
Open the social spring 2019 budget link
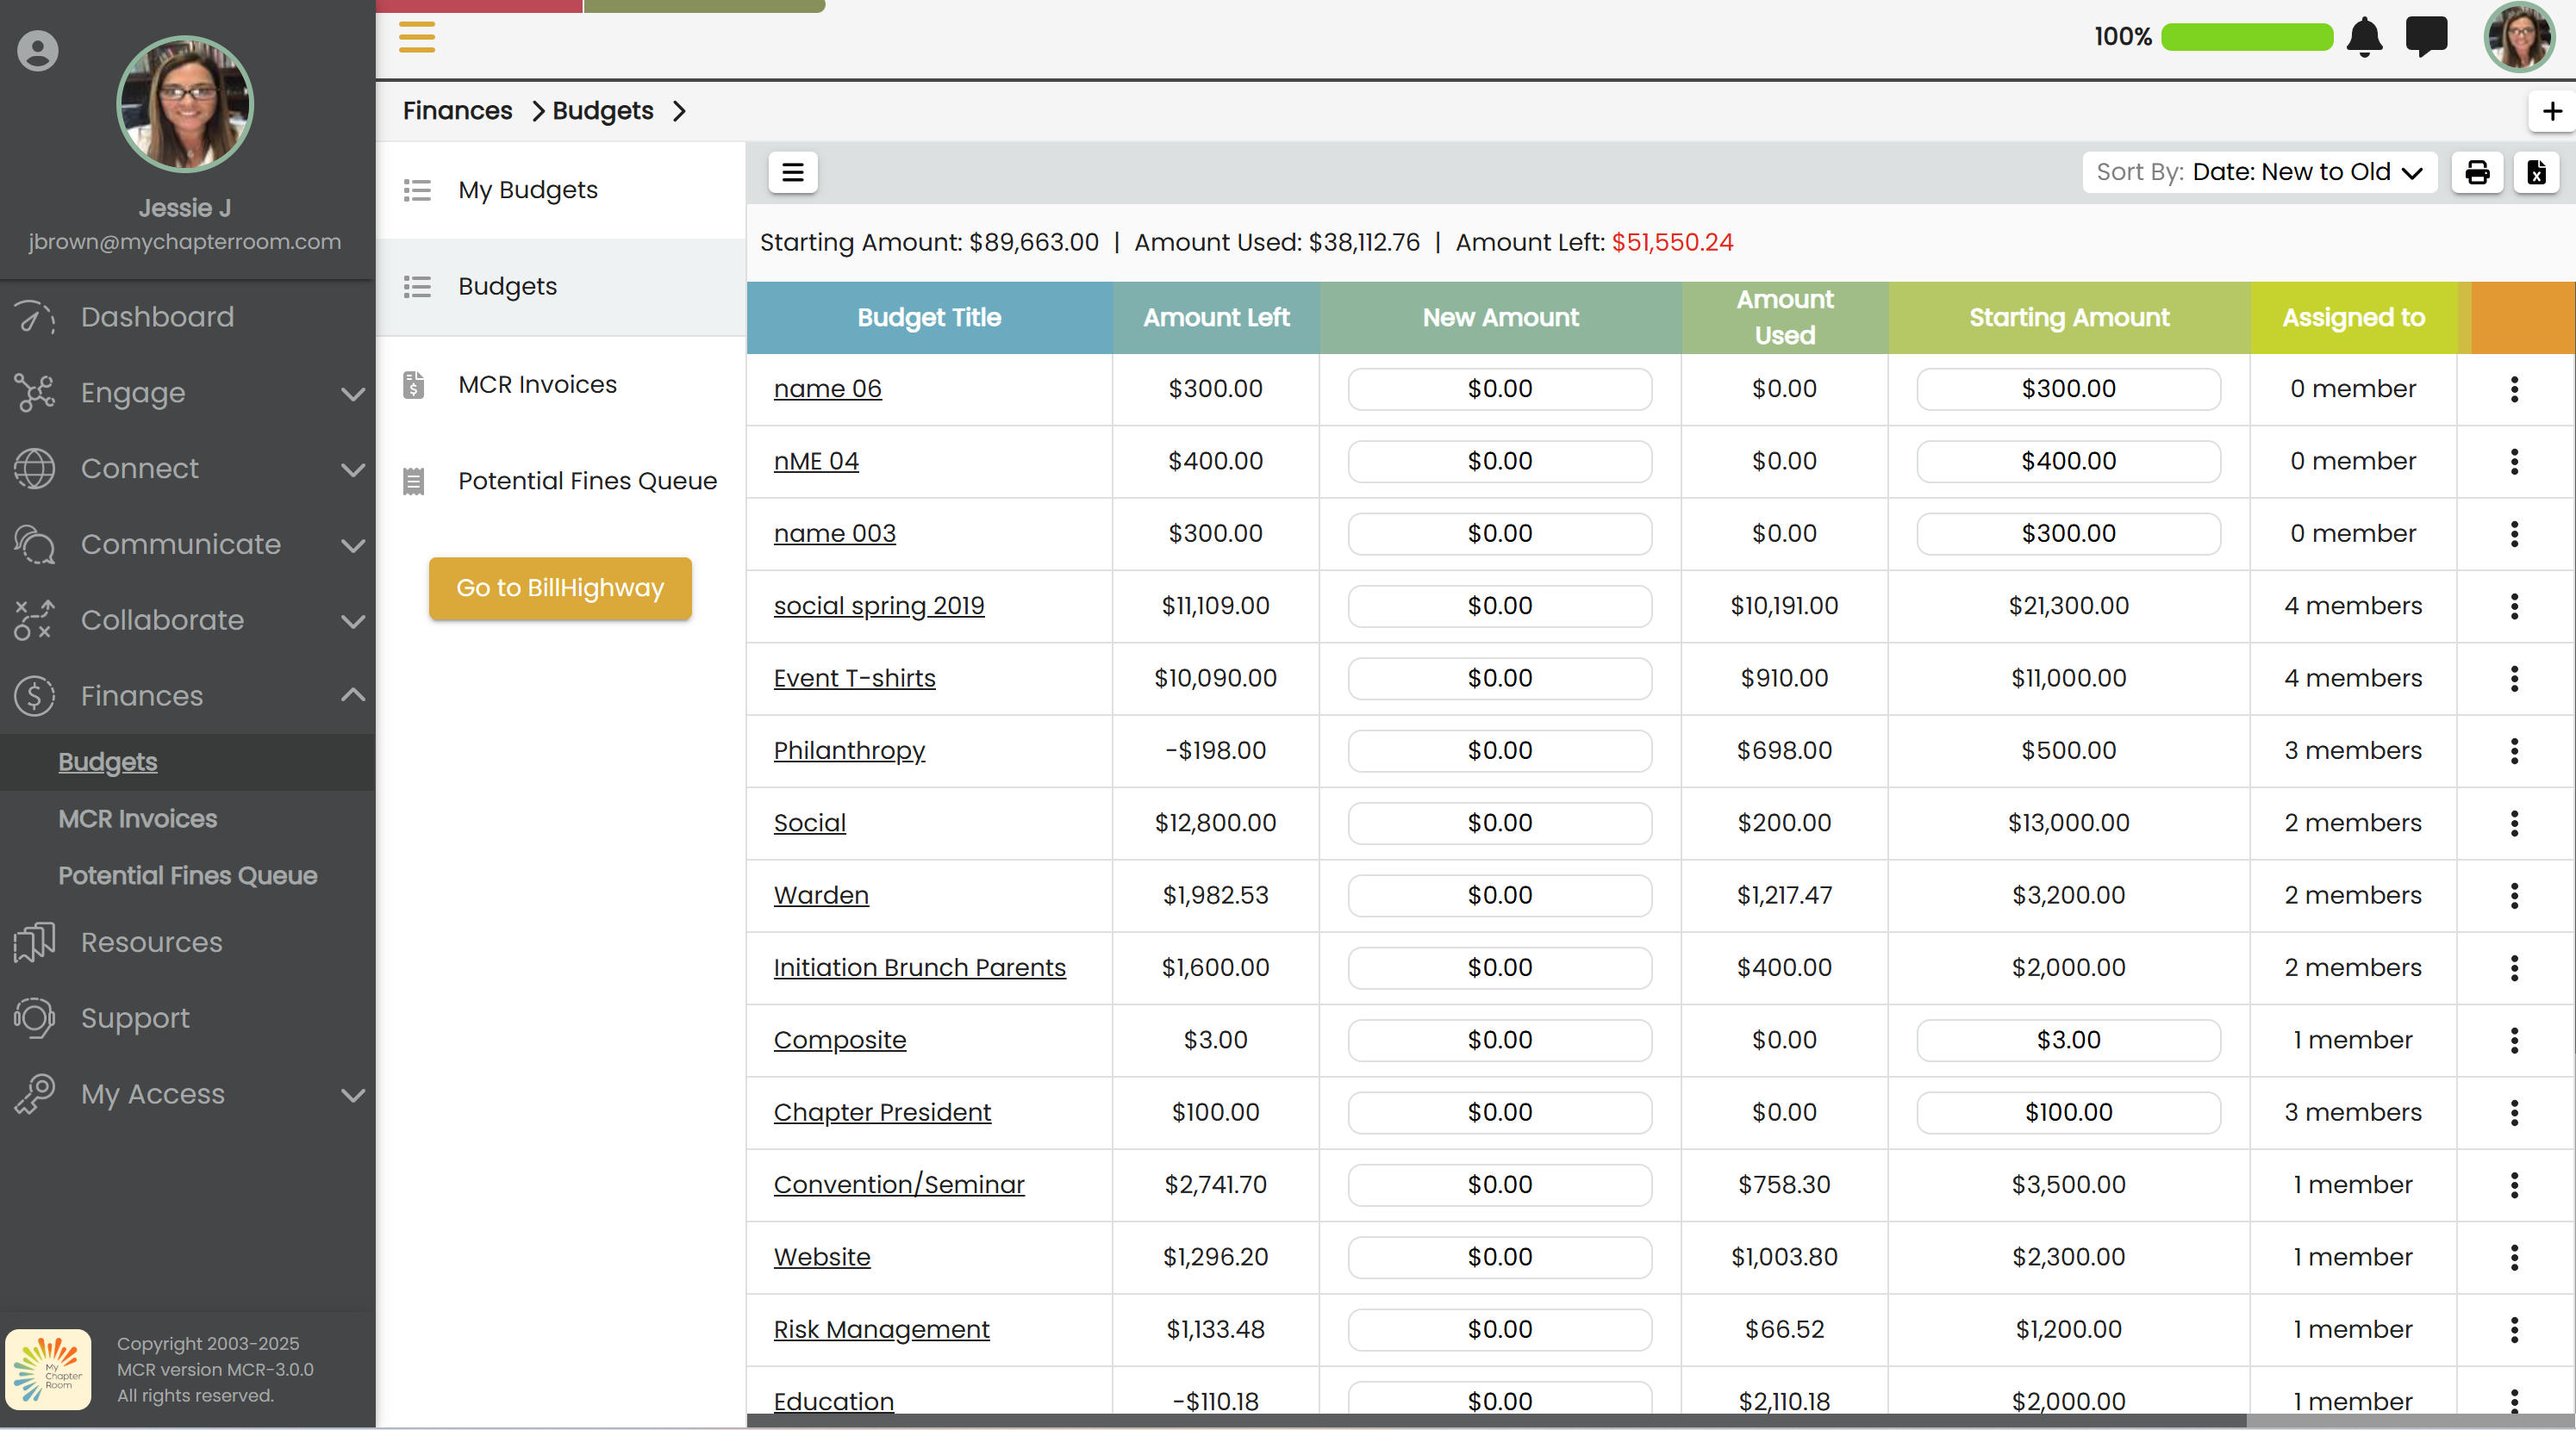pyautogui.click(x=878, y=606)
